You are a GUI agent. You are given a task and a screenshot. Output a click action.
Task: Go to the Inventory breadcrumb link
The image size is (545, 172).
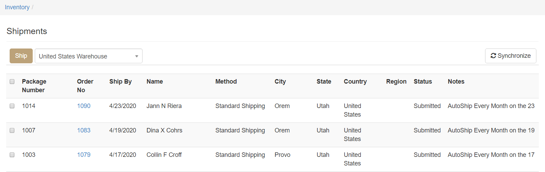[17, 7]
